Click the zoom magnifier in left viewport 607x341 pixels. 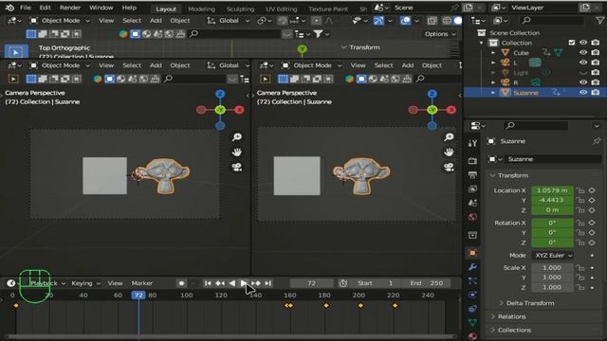(x=237, y=136)
